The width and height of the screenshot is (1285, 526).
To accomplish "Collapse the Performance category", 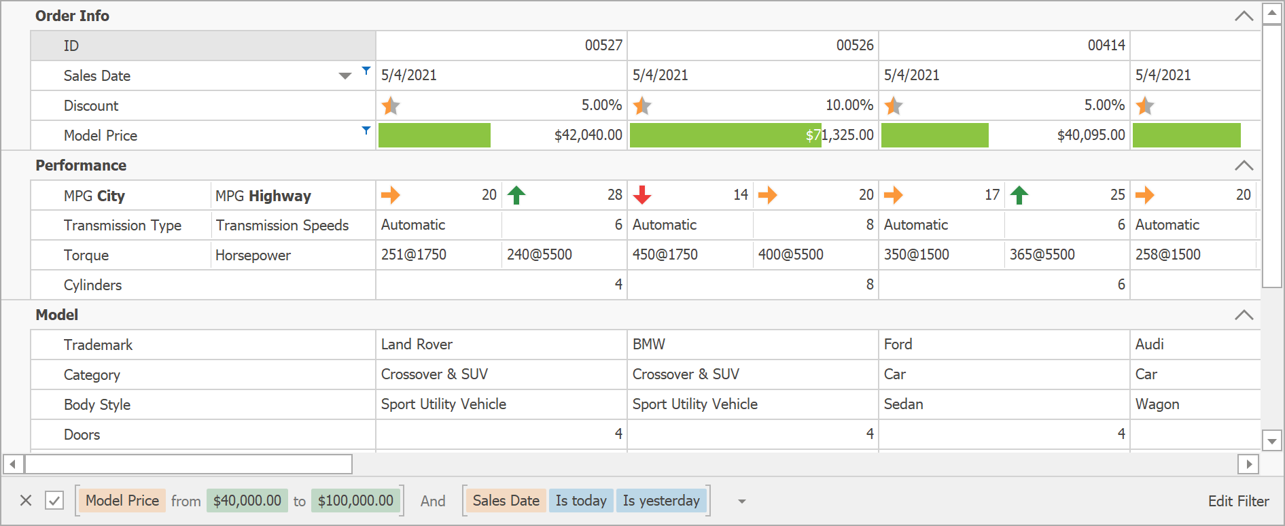I will [x=1244, y=165].
